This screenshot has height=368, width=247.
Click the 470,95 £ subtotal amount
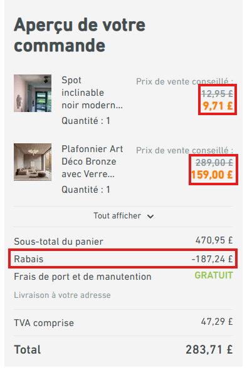coord(214,240)
